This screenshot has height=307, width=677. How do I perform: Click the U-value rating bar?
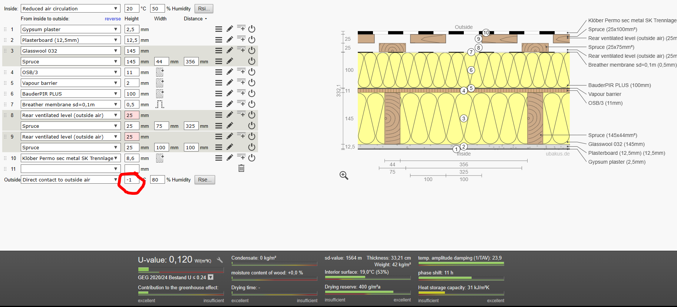click(181, 270)
